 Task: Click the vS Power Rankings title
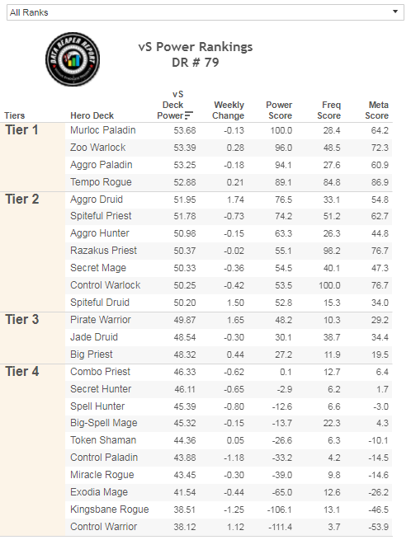[x=196, y=47]
